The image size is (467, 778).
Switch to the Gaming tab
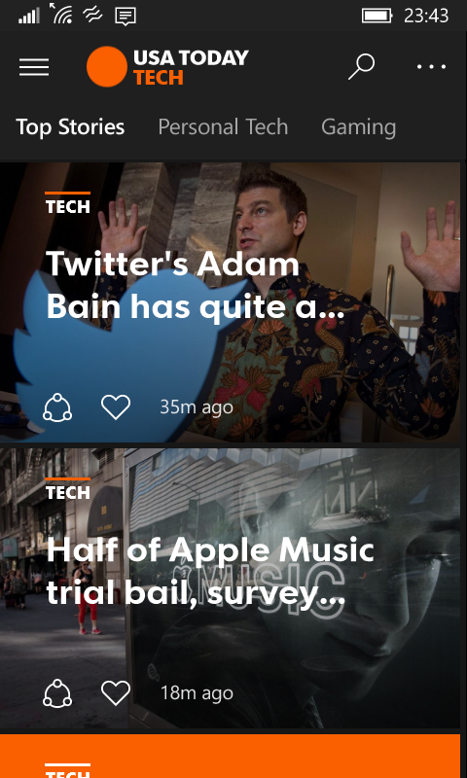click(358, 127)
